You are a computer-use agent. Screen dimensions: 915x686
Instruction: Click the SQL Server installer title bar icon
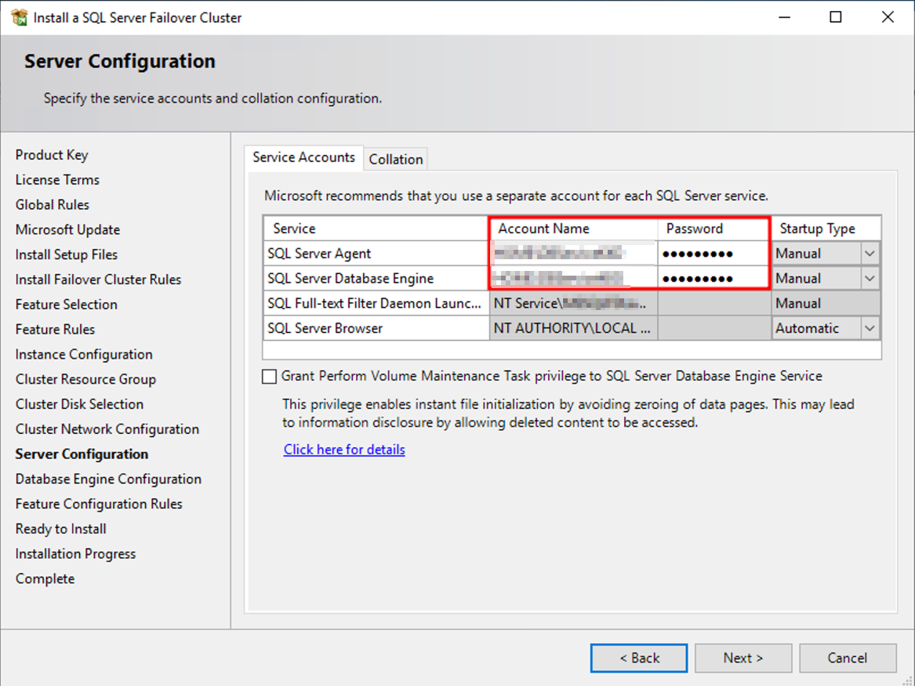click(x=19, y=17)
